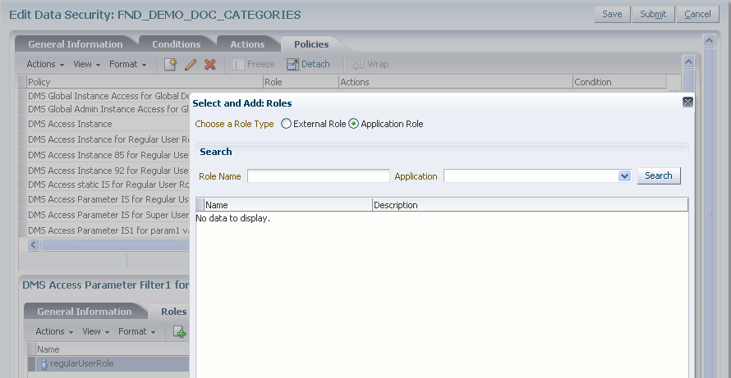Image resolution: width=731 pixels, height=378 pixels.
Task: Click the Submit button
Action: 653,14
